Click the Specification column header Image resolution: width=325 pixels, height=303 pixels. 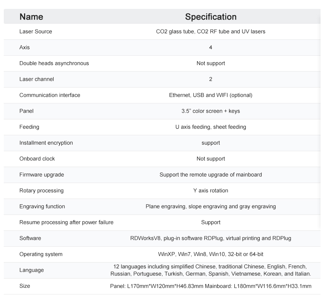coord(211,17)
